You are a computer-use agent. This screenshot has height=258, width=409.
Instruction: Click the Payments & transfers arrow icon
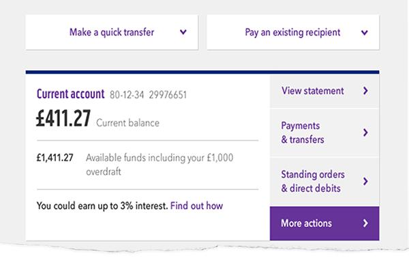(x=365, y=132)
